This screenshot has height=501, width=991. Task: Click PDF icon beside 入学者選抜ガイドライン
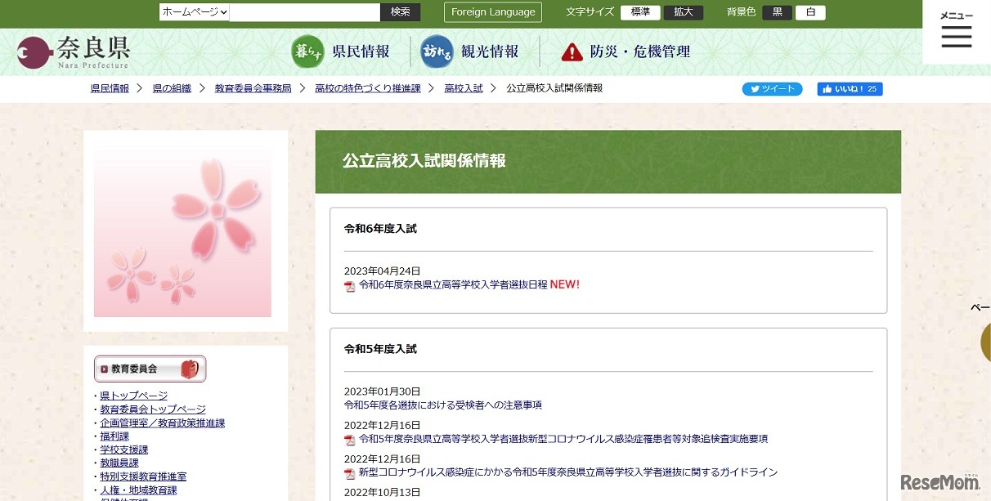[349, 473]
